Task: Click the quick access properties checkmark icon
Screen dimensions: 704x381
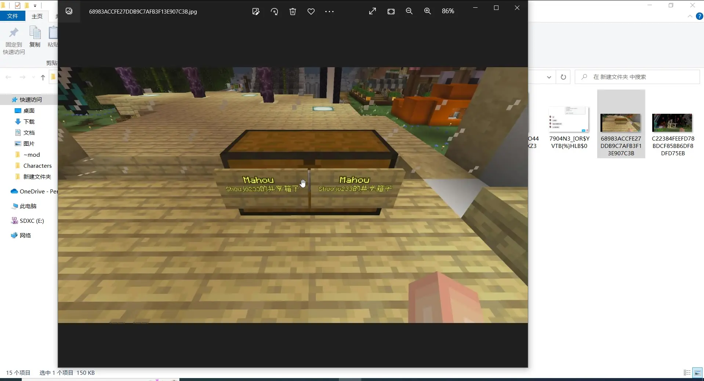Action: (17, 6)
